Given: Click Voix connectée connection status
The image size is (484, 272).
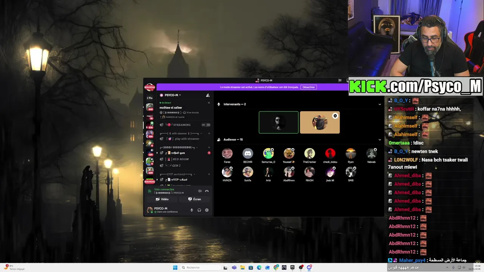Looking at the screenshot, I should point(164,189).
